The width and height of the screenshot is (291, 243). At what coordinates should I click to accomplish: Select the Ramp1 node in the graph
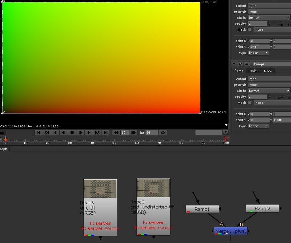pos(202,209)
